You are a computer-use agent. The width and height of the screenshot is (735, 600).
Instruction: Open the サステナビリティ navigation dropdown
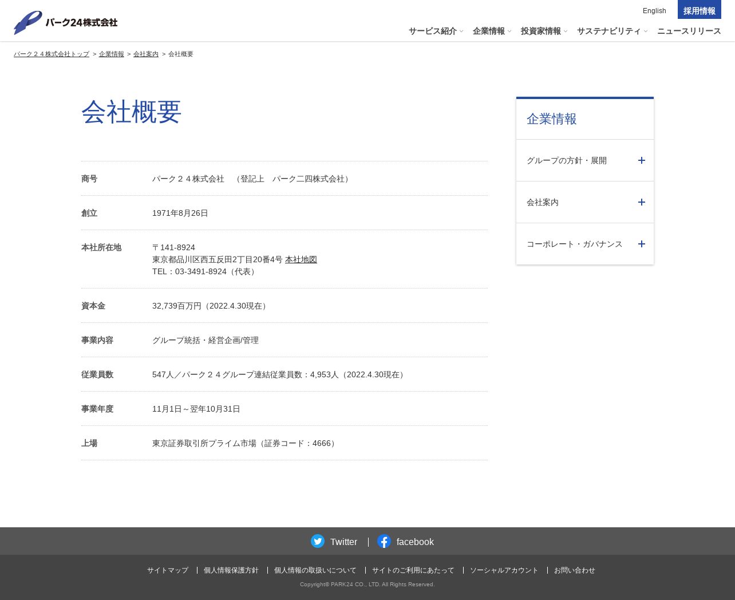[612, 31]
